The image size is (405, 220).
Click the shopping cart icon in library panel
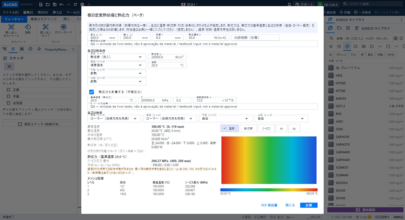click(x=348, y=28)
